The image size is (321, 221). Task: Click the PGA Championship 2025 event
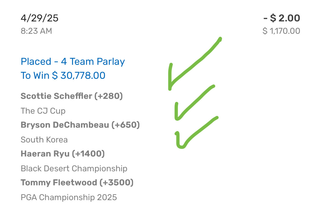coord(69,197)
